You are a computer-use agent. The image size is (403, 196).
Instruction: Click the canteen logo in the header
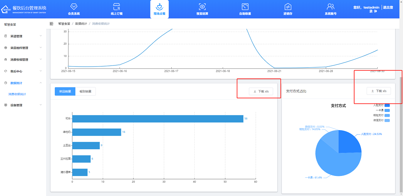6,9
